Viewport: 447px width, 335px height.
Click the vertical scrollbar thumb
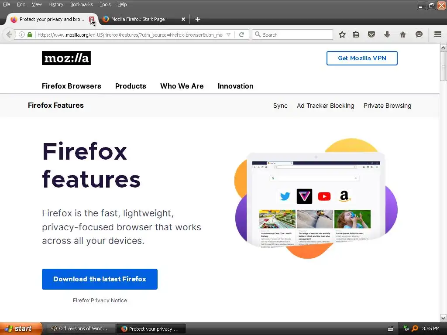click(x=444, y=66)
